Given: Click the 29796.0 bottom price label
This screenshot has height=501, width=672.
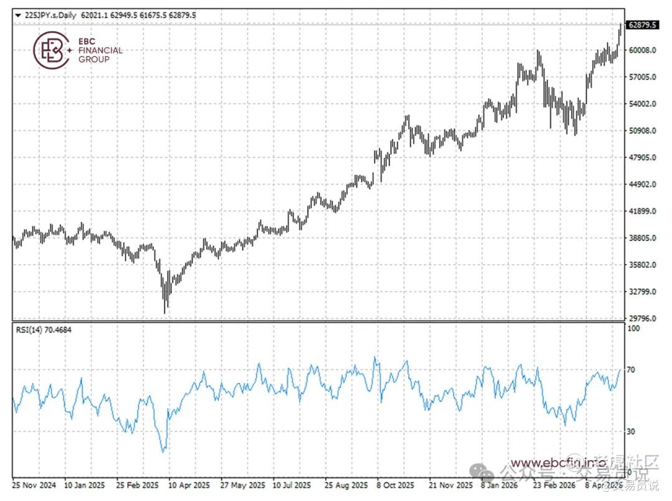Looking at the screenshot, I should point(642,318).
